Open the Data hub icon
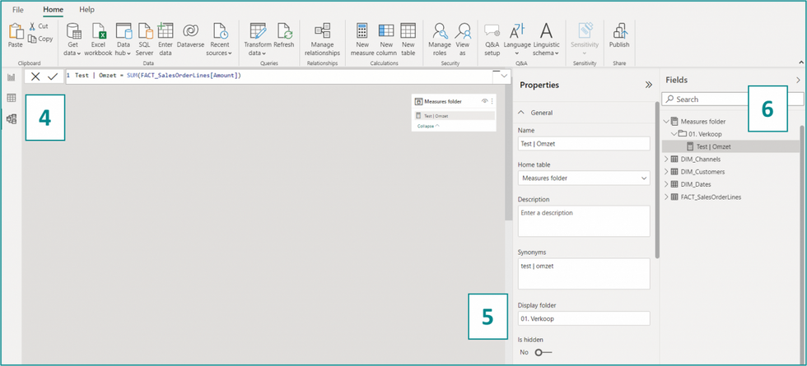The image size is (807, 366). (x=124, y=32)
